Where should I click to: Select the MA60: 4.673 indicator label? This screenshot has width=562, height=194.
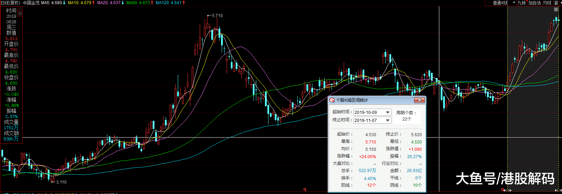[138, 3]
